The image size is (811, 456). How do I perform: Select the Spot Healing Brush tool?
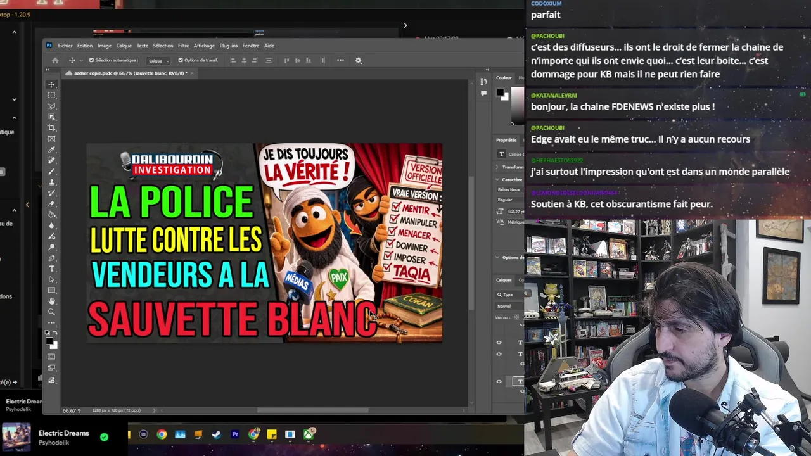(52, 160)
